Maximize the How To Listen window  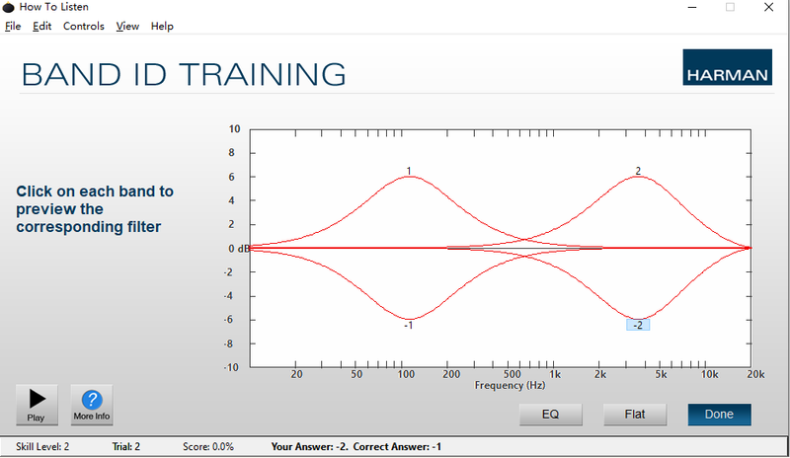pos(730,7)
